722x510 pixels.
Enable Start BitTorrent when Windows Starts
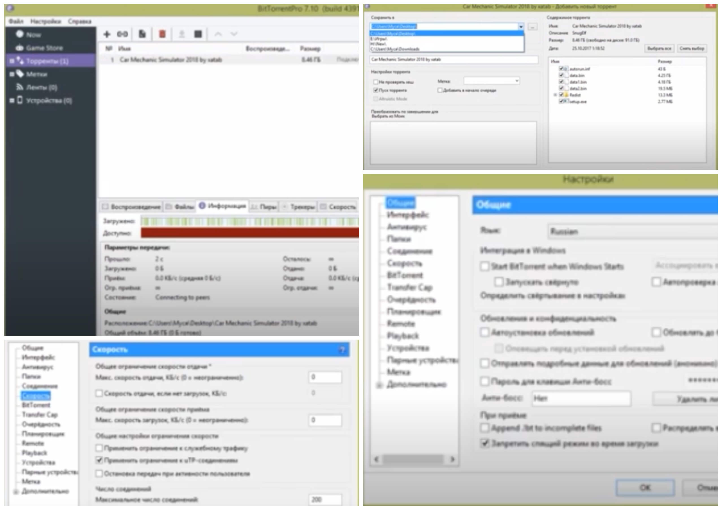(x=485, y=266)
